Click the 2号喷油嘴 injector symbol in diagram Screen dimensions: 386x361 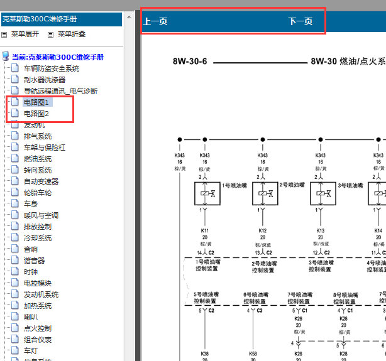point(265,193)
